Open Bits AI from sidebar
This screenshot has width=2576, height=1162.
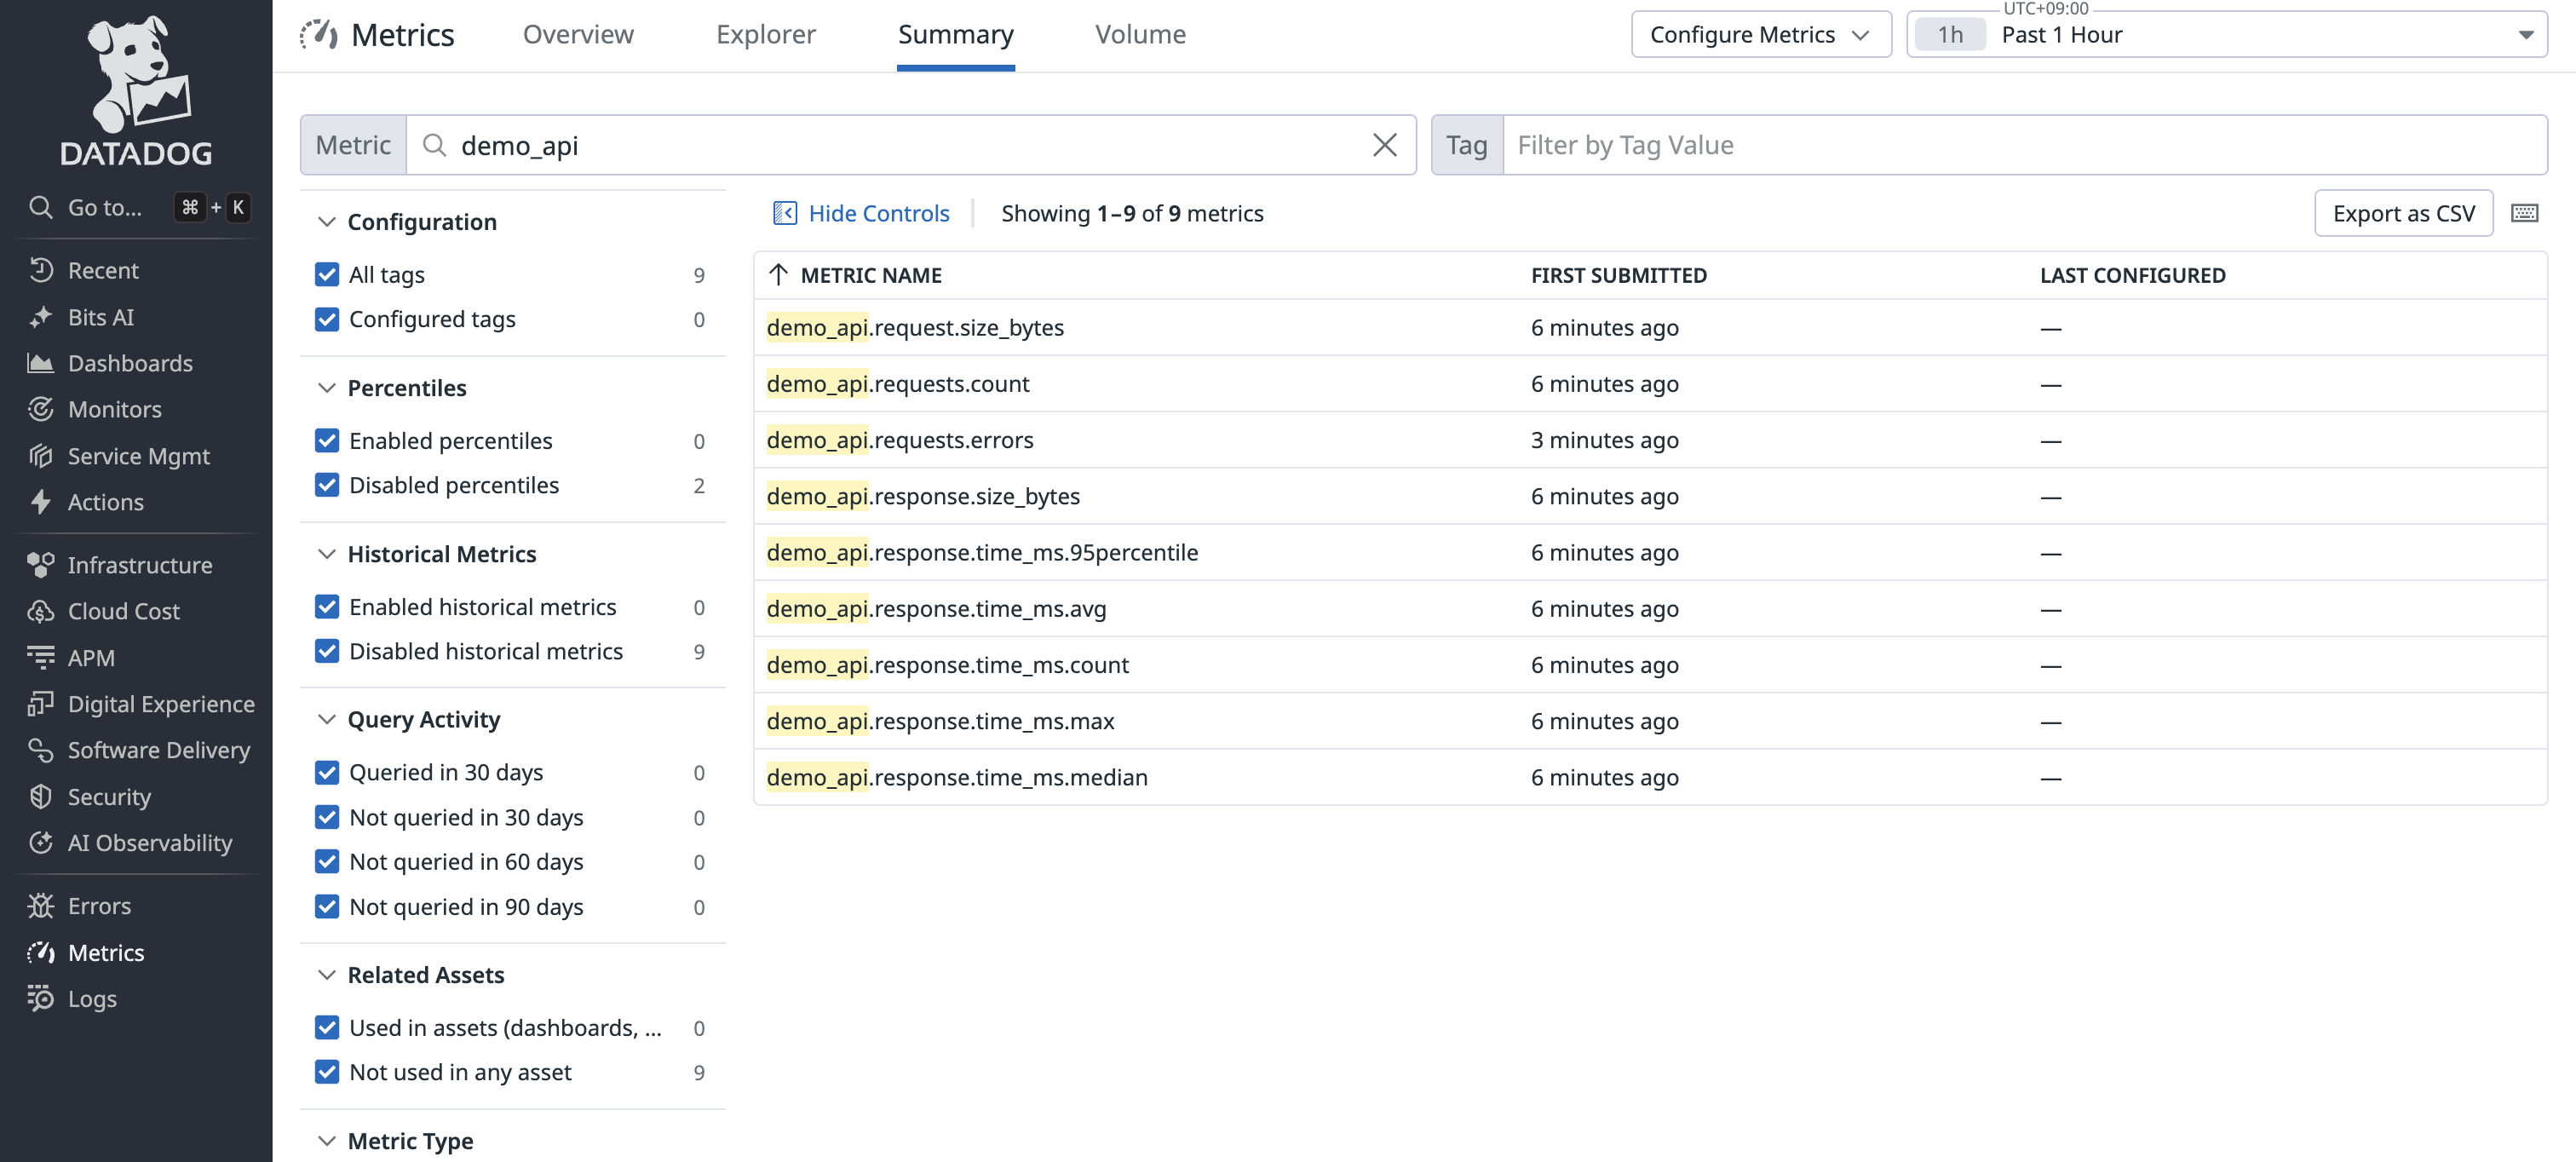click(x=100, y=317)
